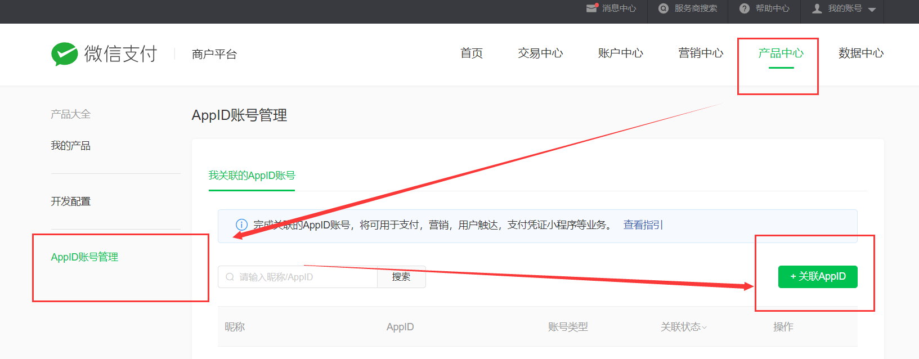
Task: Open 帮助中心 in the top bar
Action: click(x=772, y=8)
